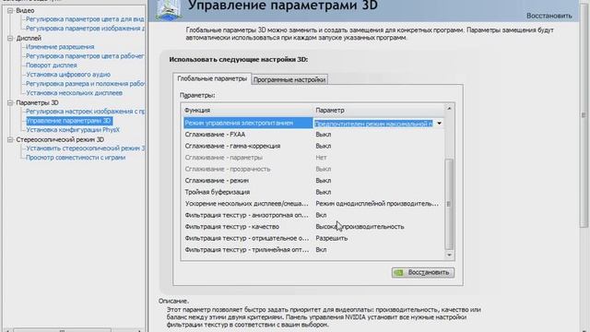
Task: Open Установка нескольких дисплеев page
Action: tap(74, 92)
